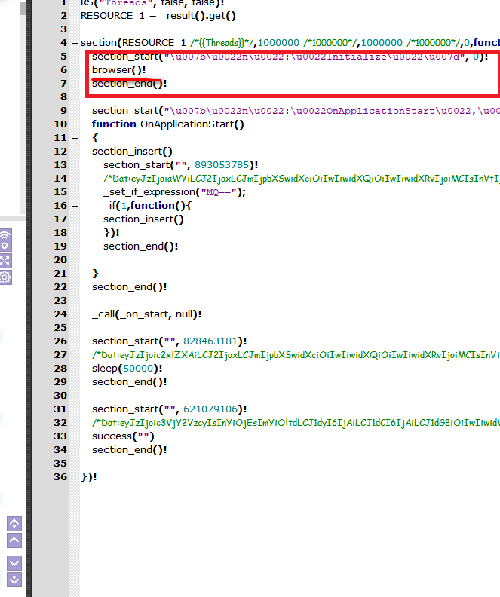The height and width of the screenshot is (597, 500).
Task: Click the plain up-chevron navigation button
Action: [x=14, y=540]
